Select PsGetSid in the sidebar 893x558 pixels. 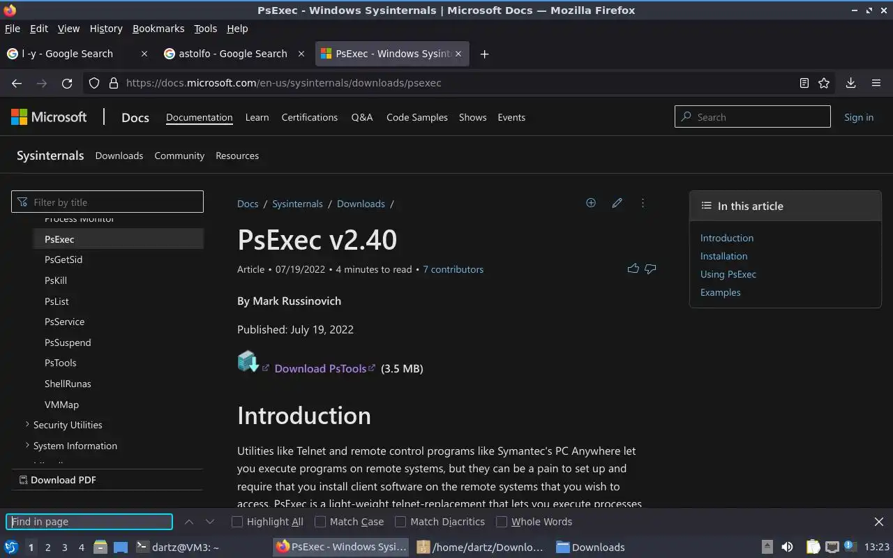[63, 259]
